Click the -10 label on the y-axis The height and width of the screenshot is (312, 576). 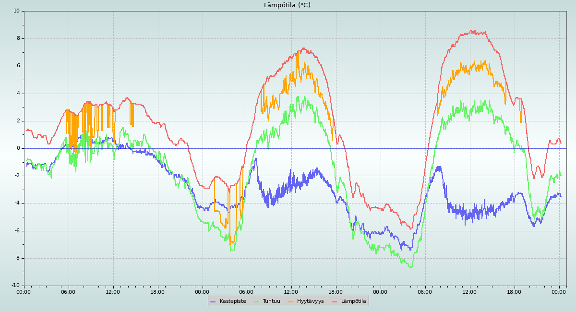pos(15,286)
